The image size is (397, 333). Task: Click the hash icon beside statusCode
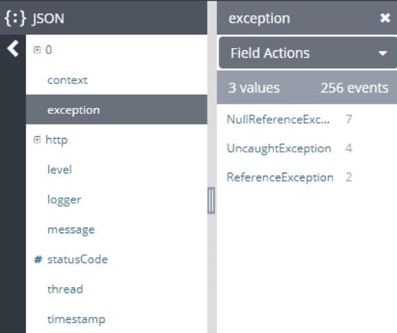38,259
